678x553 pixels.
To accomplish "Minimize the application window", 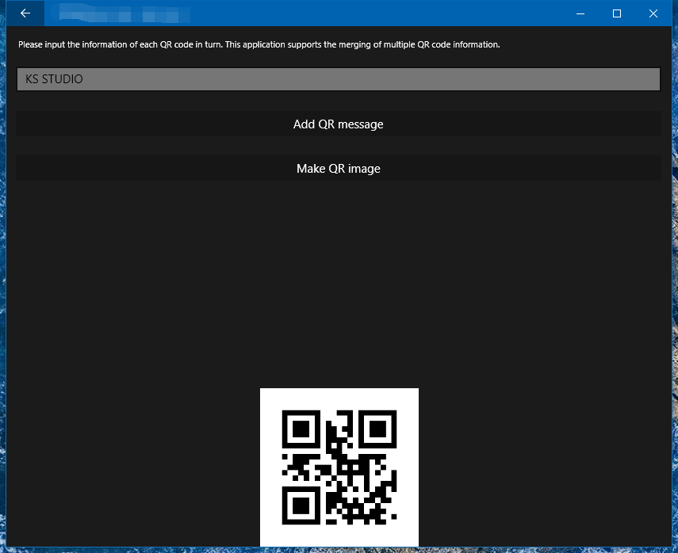I will pos(580,13).
